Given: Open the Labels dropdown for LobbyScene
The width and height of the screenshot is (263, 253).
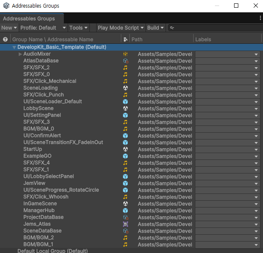Looking at the screenshot, I should coord(228,108).
